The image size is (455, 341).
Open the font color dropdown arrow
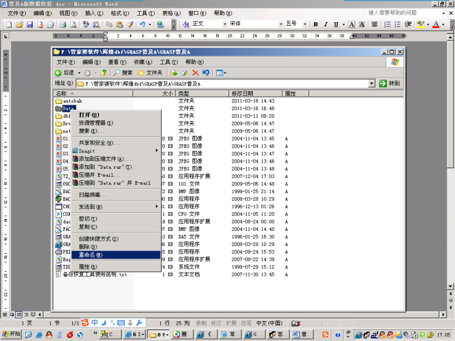pos(443,24)
